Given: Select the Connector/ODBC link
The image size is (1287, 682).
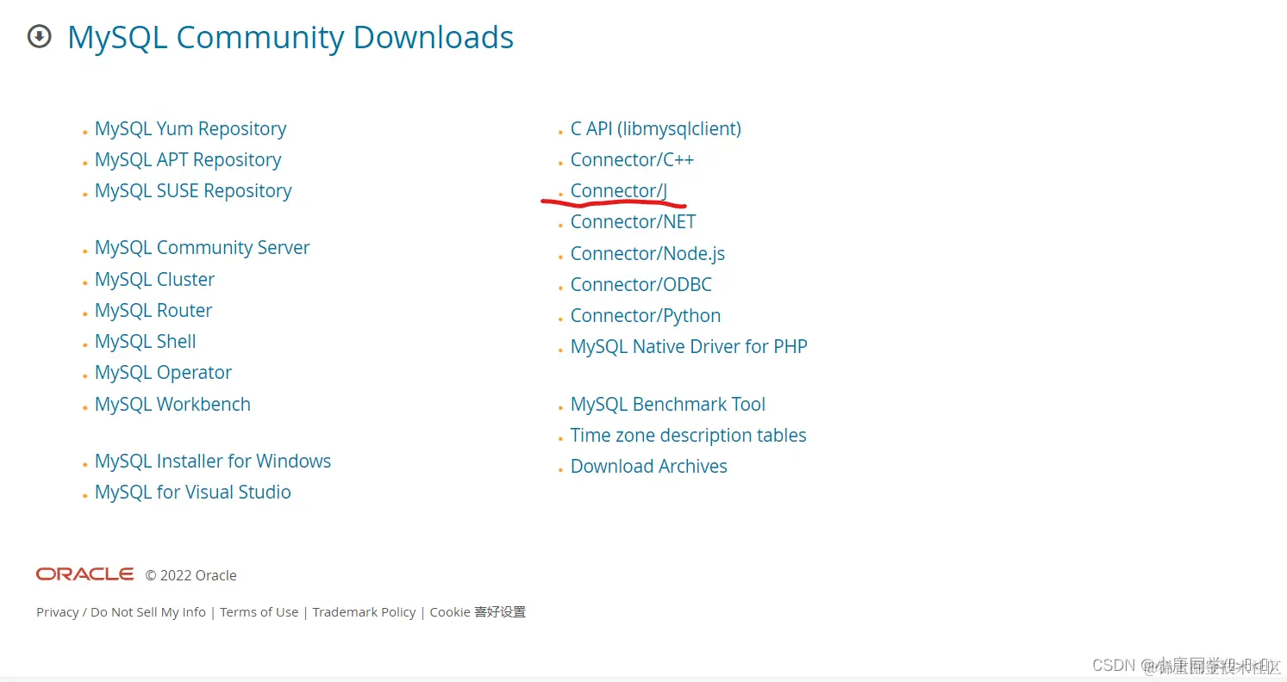Looking at the screenshot, I should tap(641, 284).
